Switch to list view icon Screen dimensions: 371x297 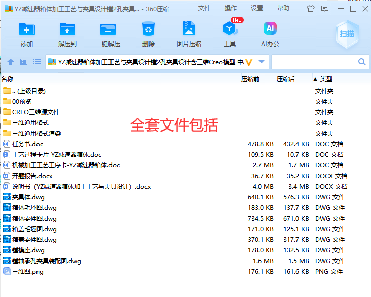pyautogui.click(x=37, y=62)
